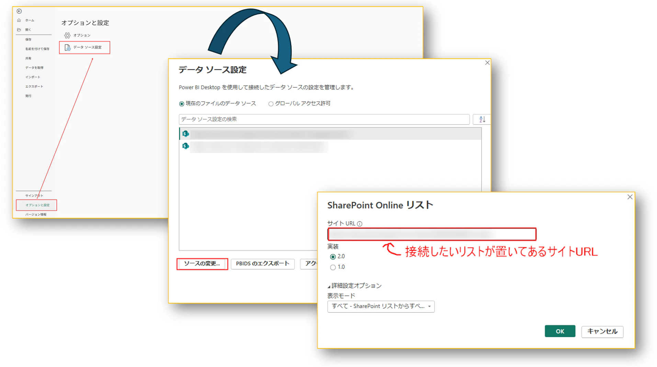Open ホーム in the backstage menu
The image size is (657, 367).
30,20
